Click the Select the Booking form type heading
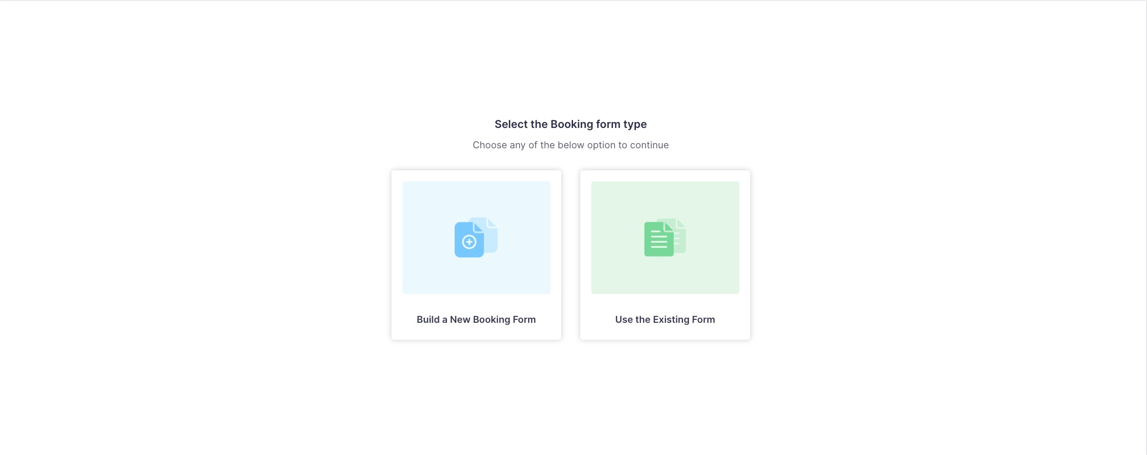The width and height of the screenshot is (1147, 455). coord(571,124)
